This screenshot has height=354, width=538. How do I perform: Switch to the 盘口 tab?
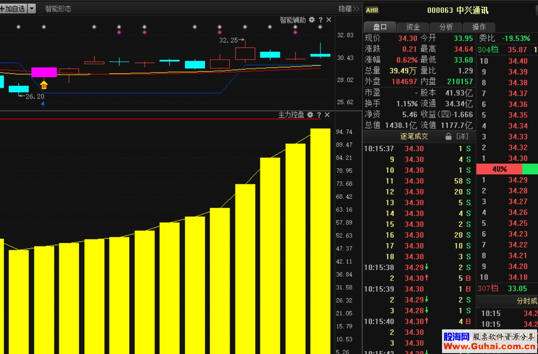380,27
